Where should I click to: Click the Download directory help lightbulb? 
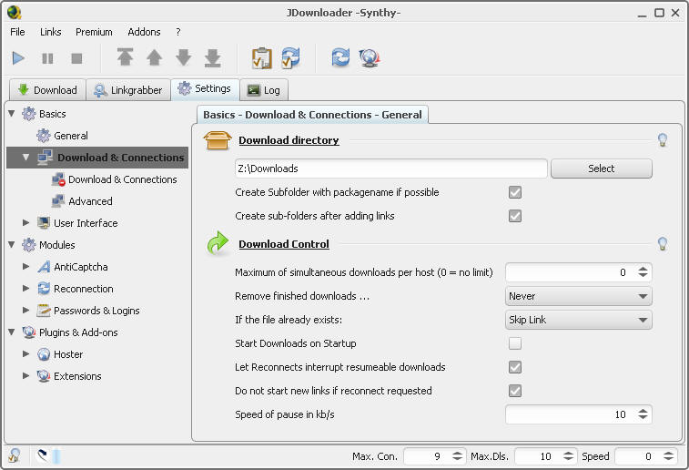[x=663, y=139]
